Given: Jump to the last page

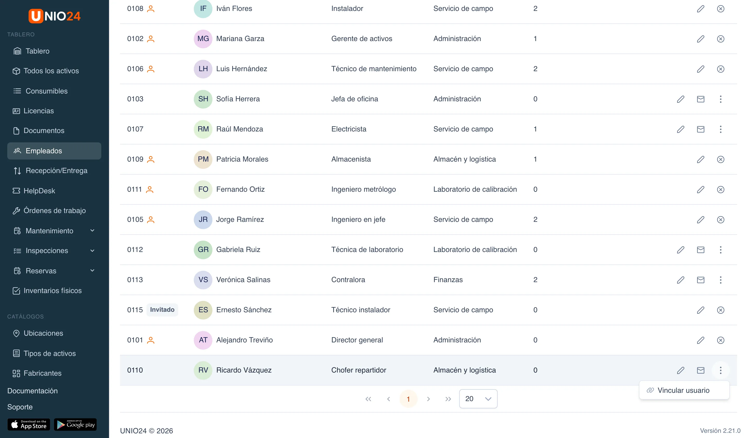Looking at the screenshot, I should point(448,399).
